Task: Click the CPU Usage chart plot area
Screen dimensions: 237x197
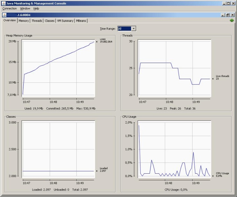Action: pyautogui.click(x=174, y=149)
